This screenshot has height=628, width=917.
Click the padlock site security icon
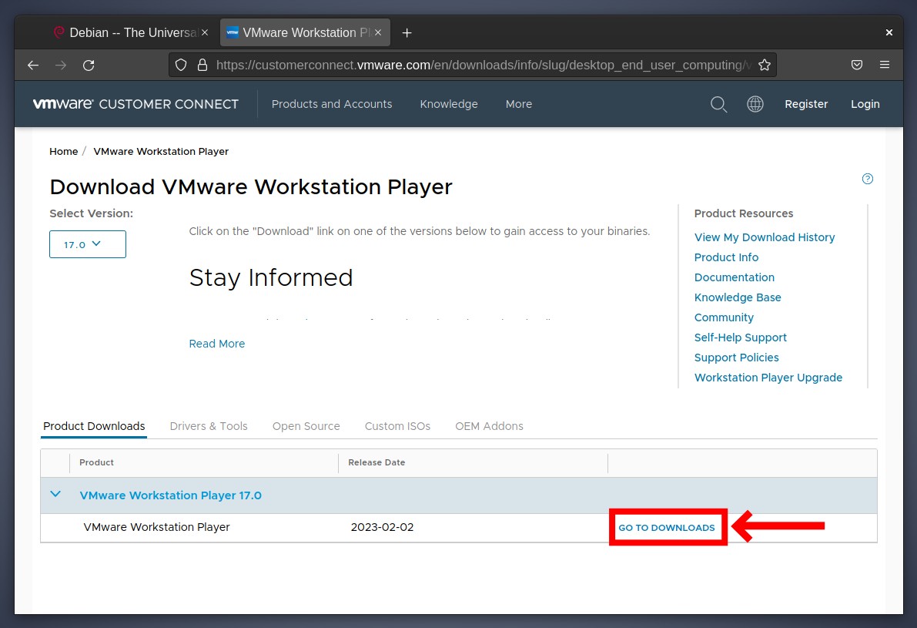[202, 65]
